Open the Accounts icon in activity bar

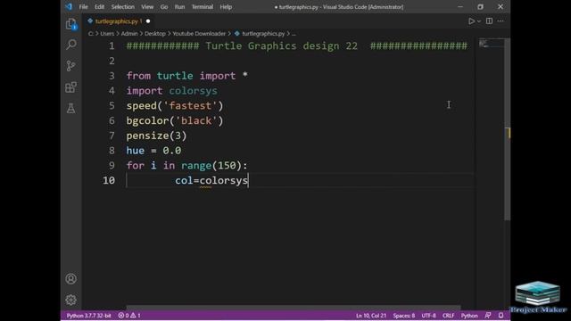(x=71, y=279)
